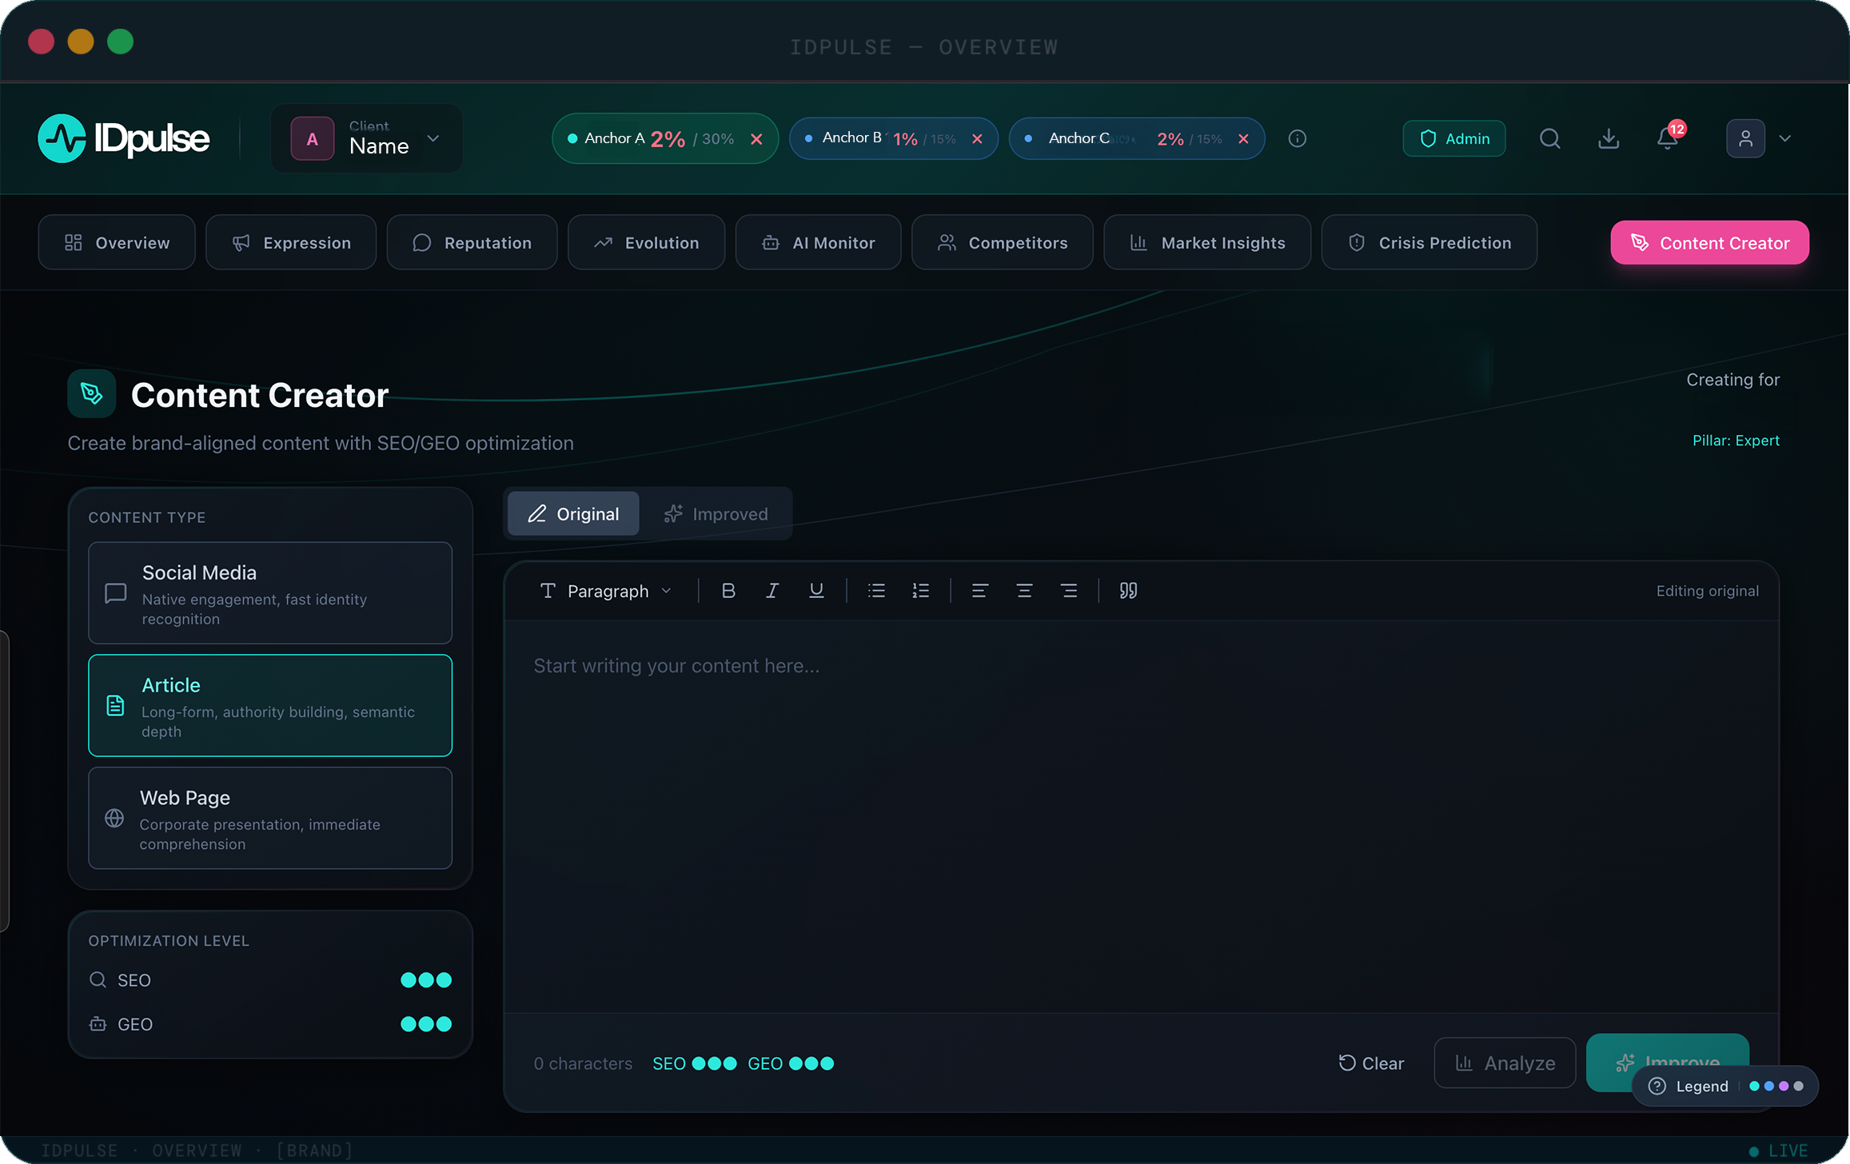Open the Crisis Prediction tab
The height and width of the screenshot is (1164, 1850).
(x=1429, y=242)
